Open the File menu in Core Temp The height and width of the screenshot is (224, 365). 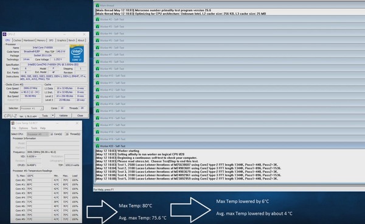click(14, 128)
